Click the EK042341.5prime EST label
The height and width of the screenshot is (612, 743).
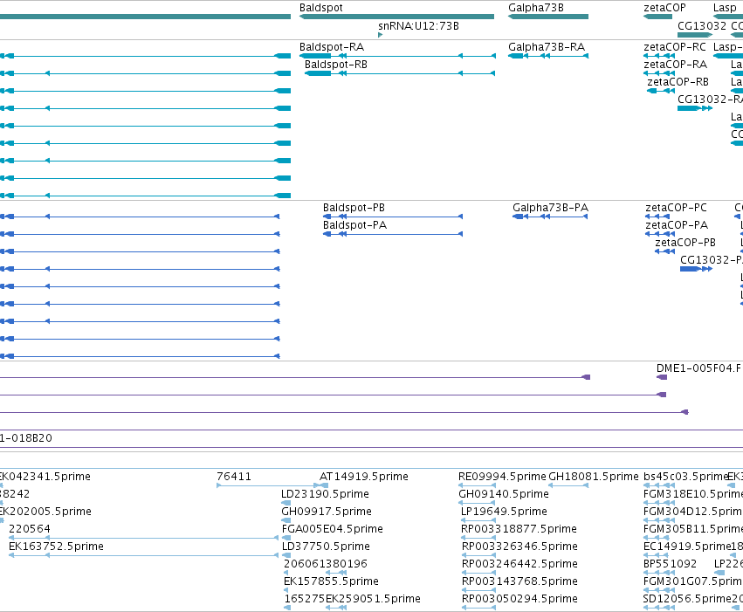coord(45,477)
